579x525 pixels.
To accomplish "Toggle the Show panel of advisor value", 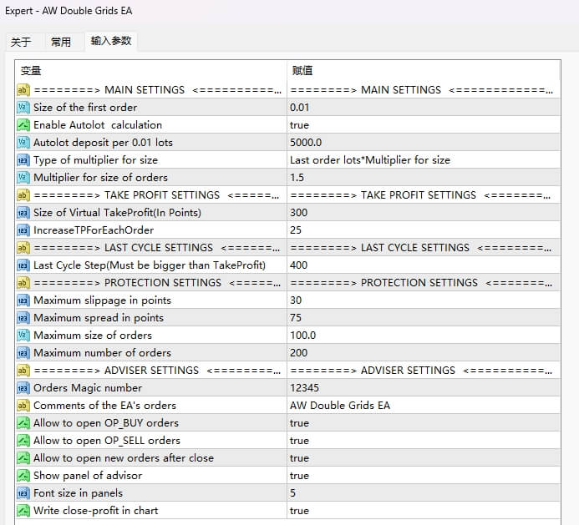I will click(x=299, y=476).
